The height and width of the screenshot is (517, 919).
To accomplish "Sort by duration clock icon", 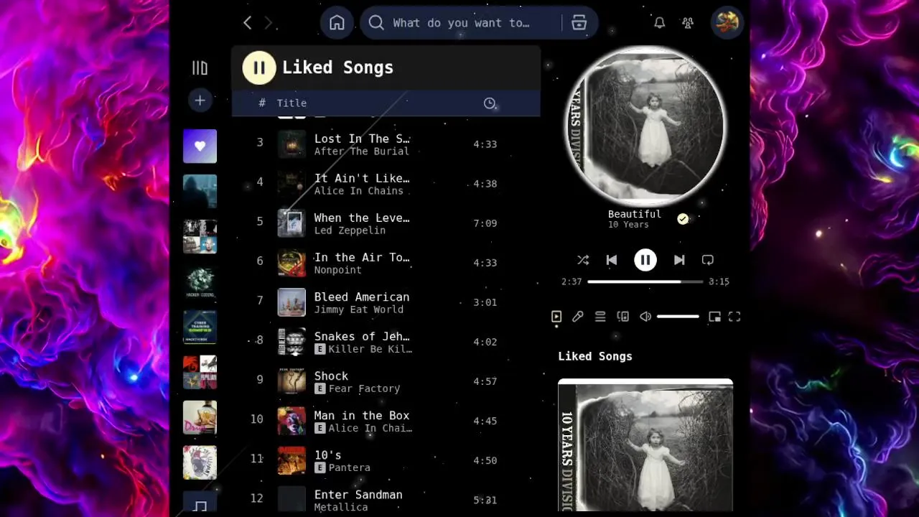I will 490,103.
